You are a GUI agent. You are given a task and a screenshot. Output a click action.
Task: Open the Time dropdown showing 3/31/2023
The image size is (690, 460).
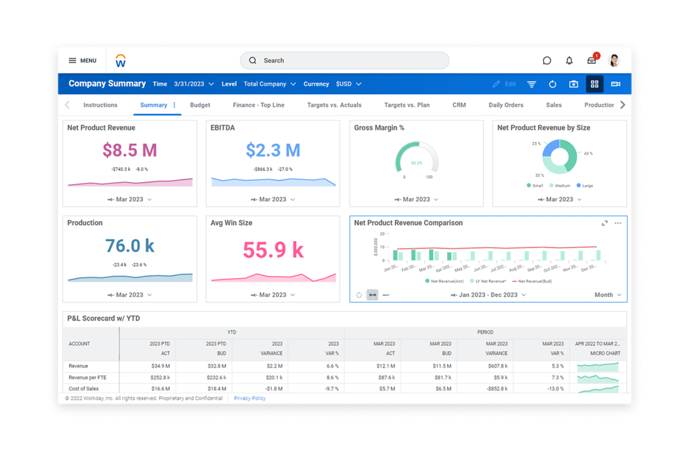(x=193, y=84)
